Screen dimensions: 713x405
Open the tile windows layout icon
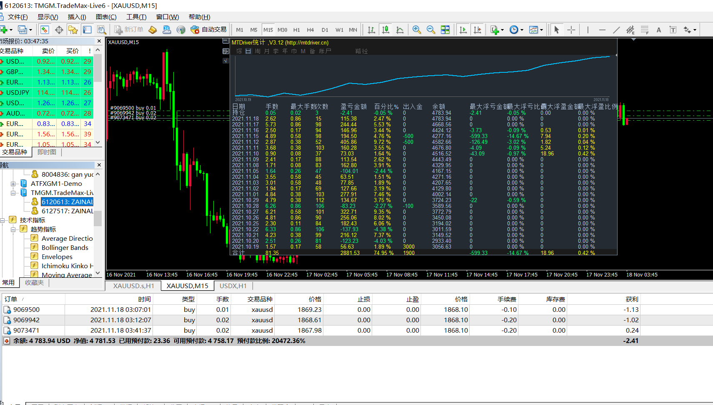coord(445,30)
